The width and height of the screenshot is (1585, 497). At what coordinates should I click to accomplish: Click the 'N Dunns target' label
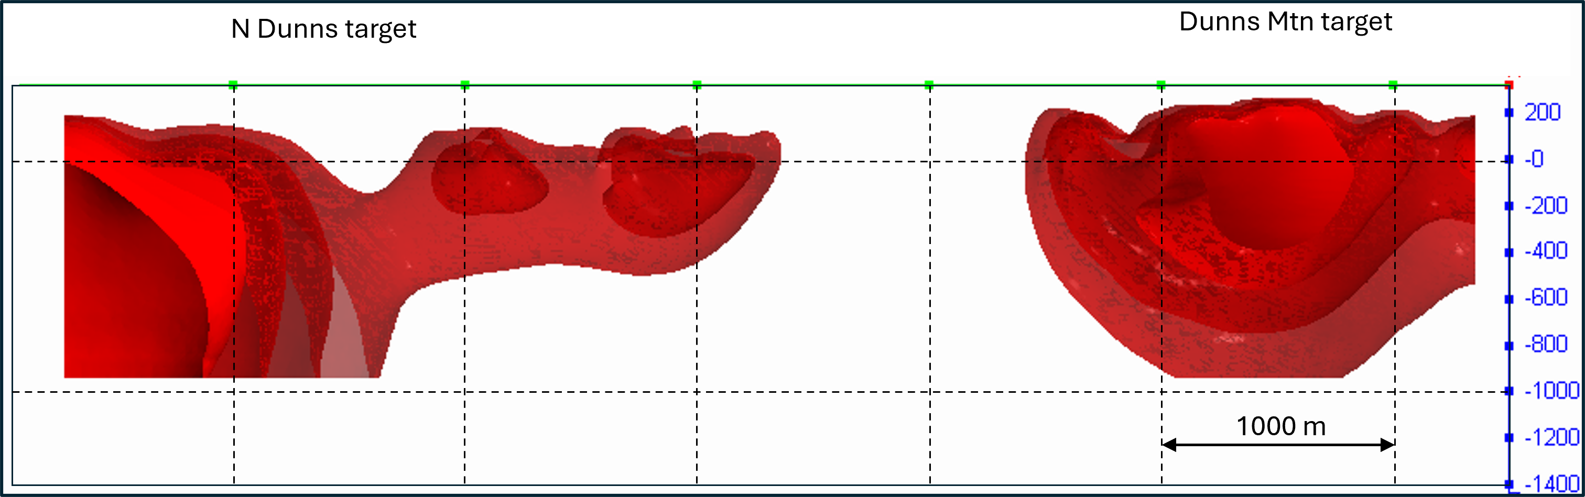(323, 29)
